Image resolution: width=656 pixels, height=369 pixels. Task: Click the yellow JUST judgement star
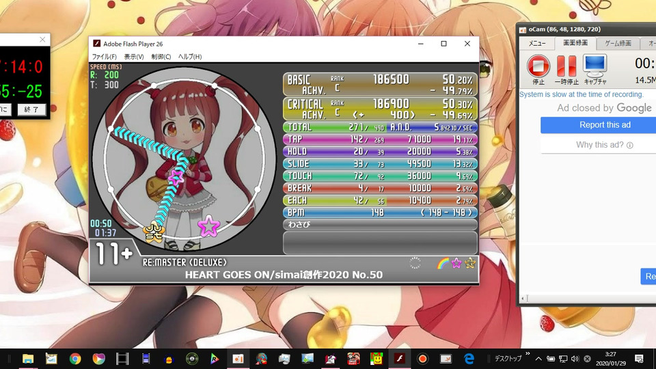154,232
